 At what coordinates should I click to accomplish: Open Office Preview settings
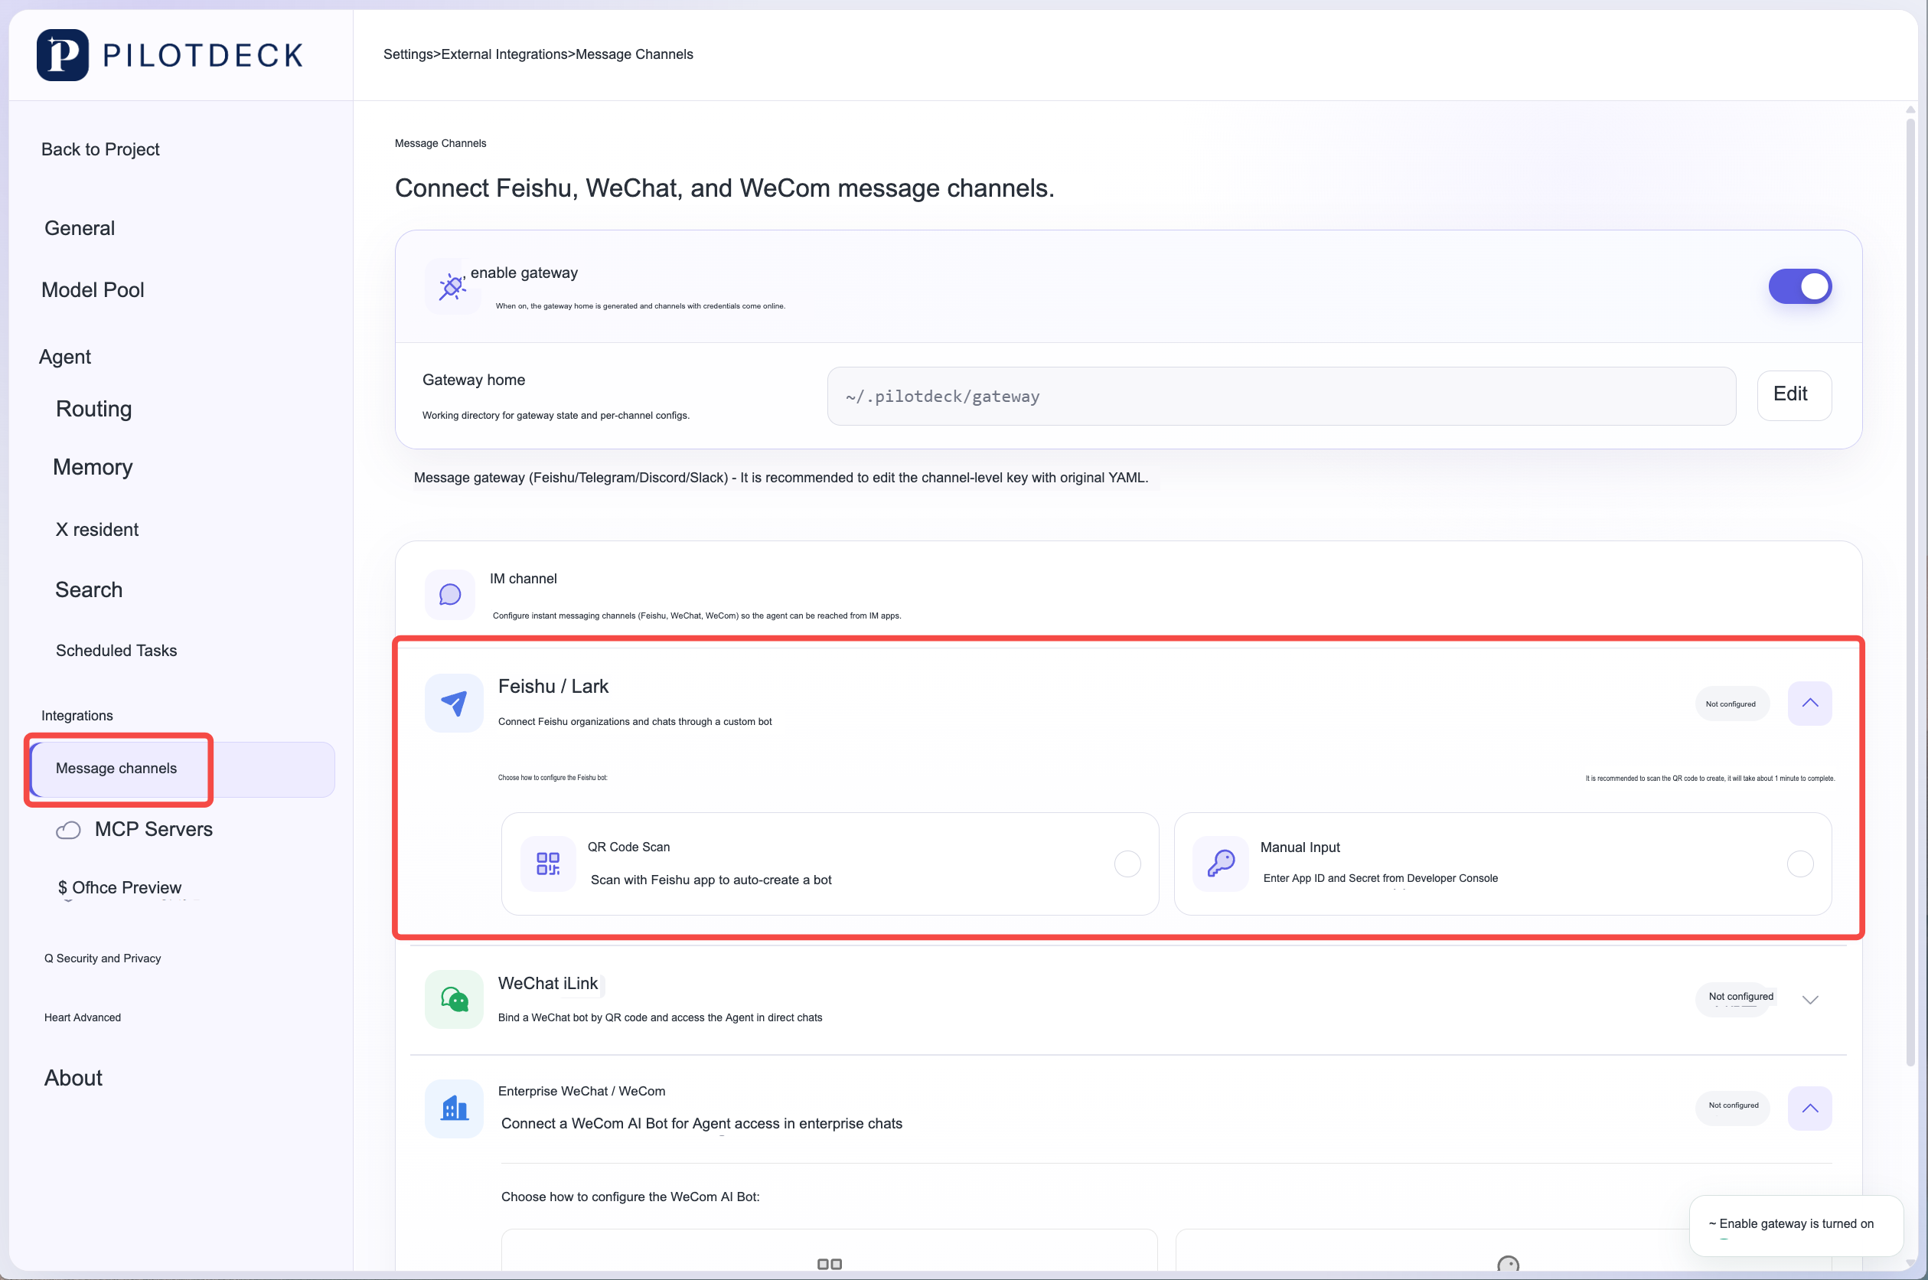(x=119, y=887)
